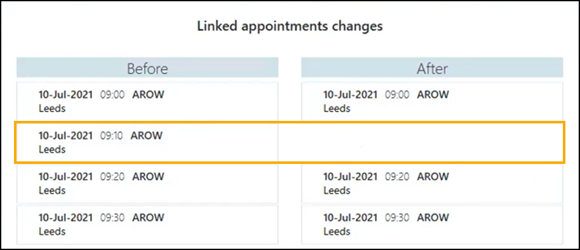Screen dimensions: 580x250
Task: Click AROW label in Before 09:20 appointment
Action: coord(148,177)
